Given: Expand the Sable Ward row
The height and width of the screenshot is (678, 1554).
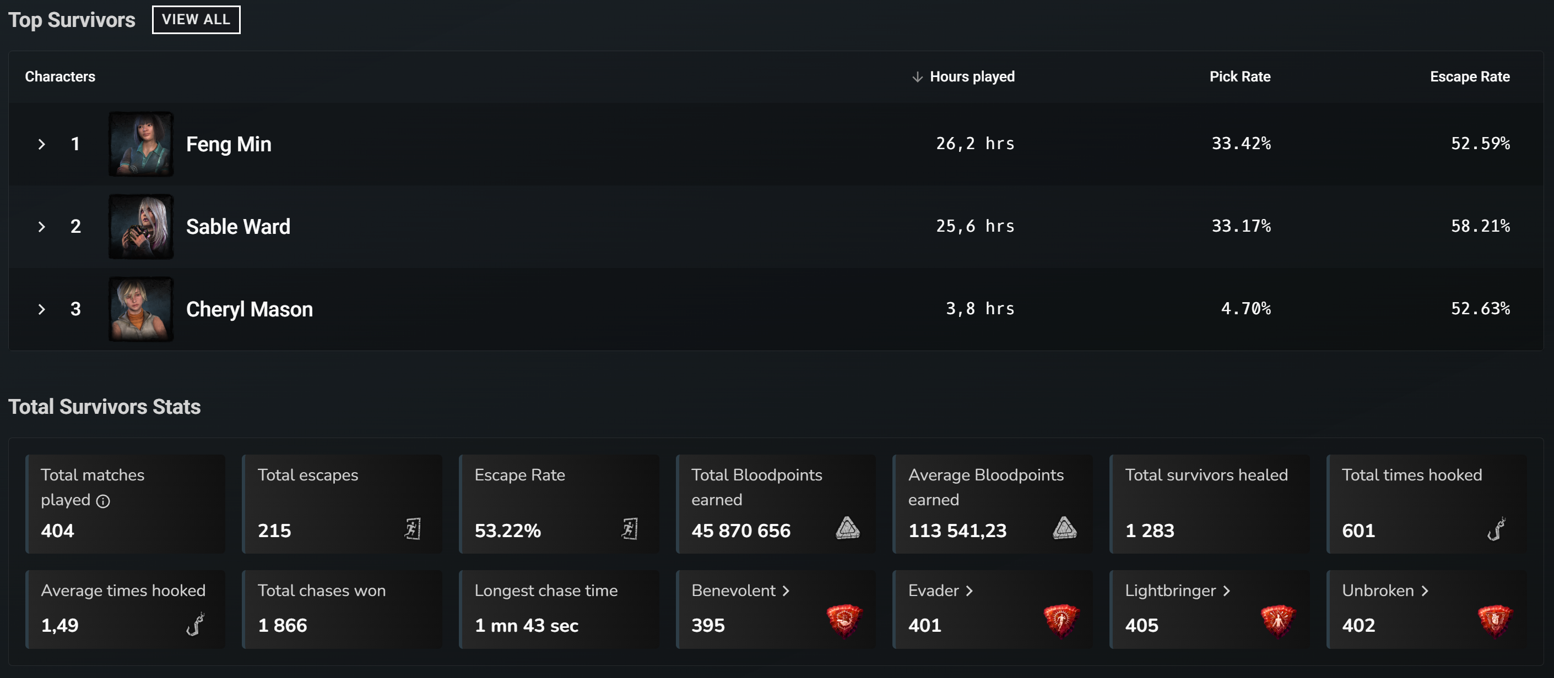Looking at the screenshot, I should (42, 226).
